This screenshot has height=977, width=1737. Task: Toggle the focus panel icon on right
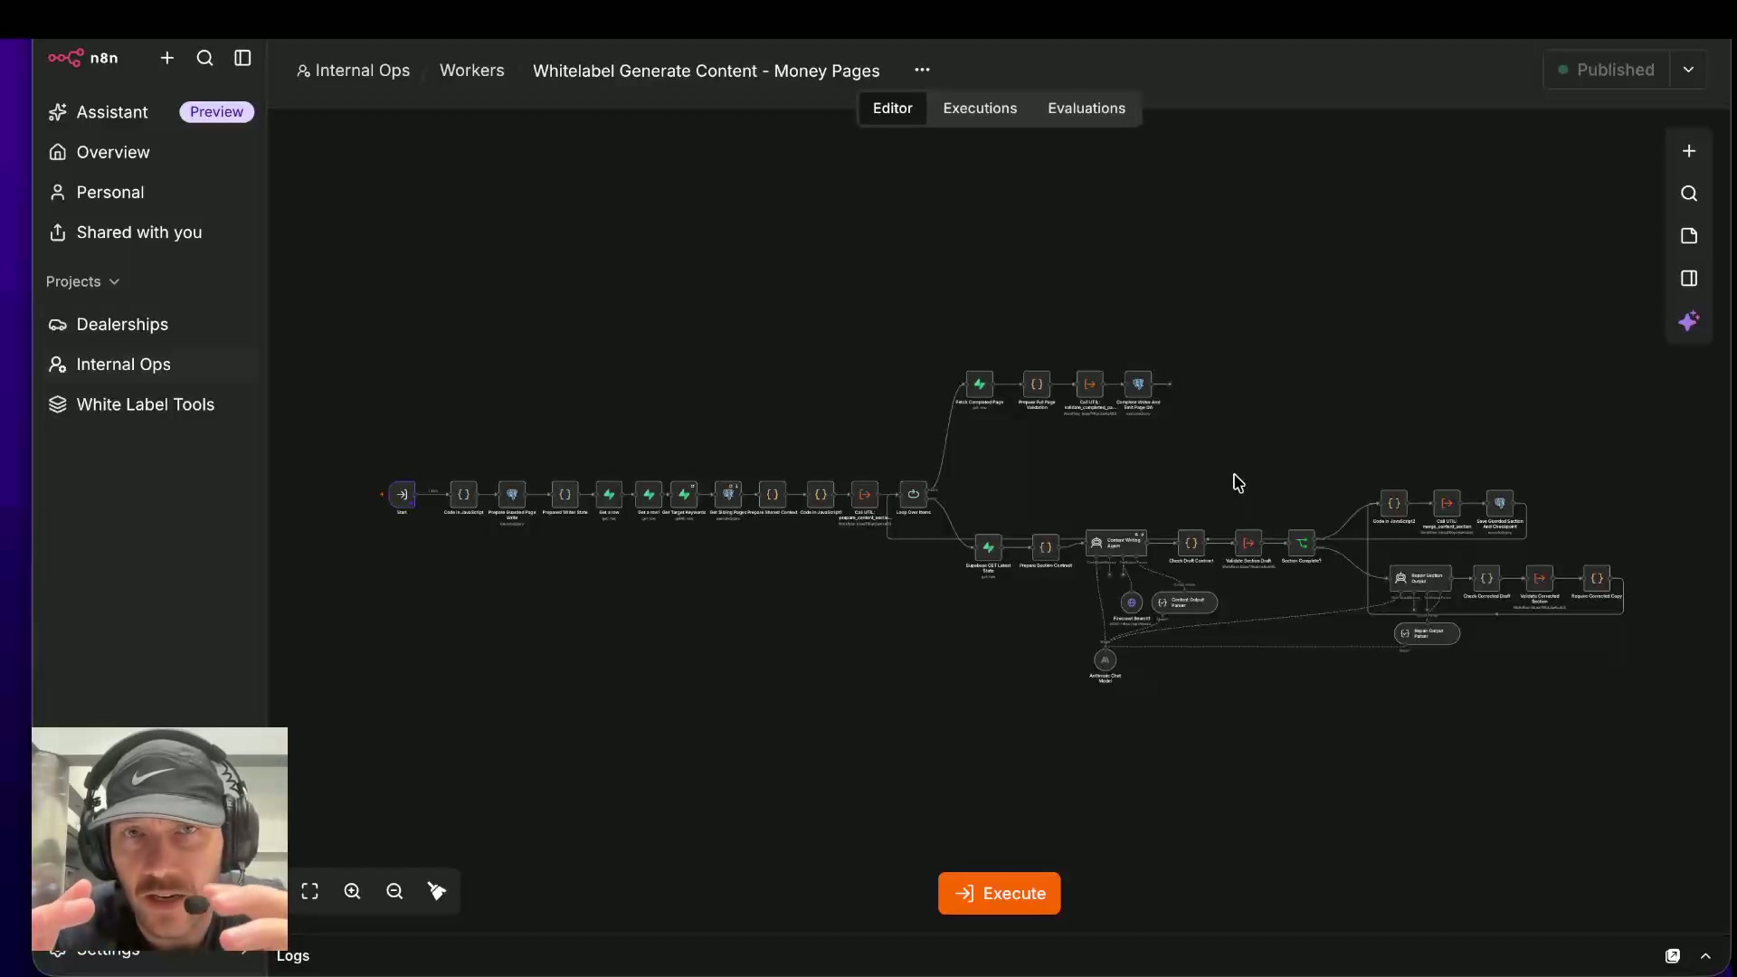tap(1689, 279)
